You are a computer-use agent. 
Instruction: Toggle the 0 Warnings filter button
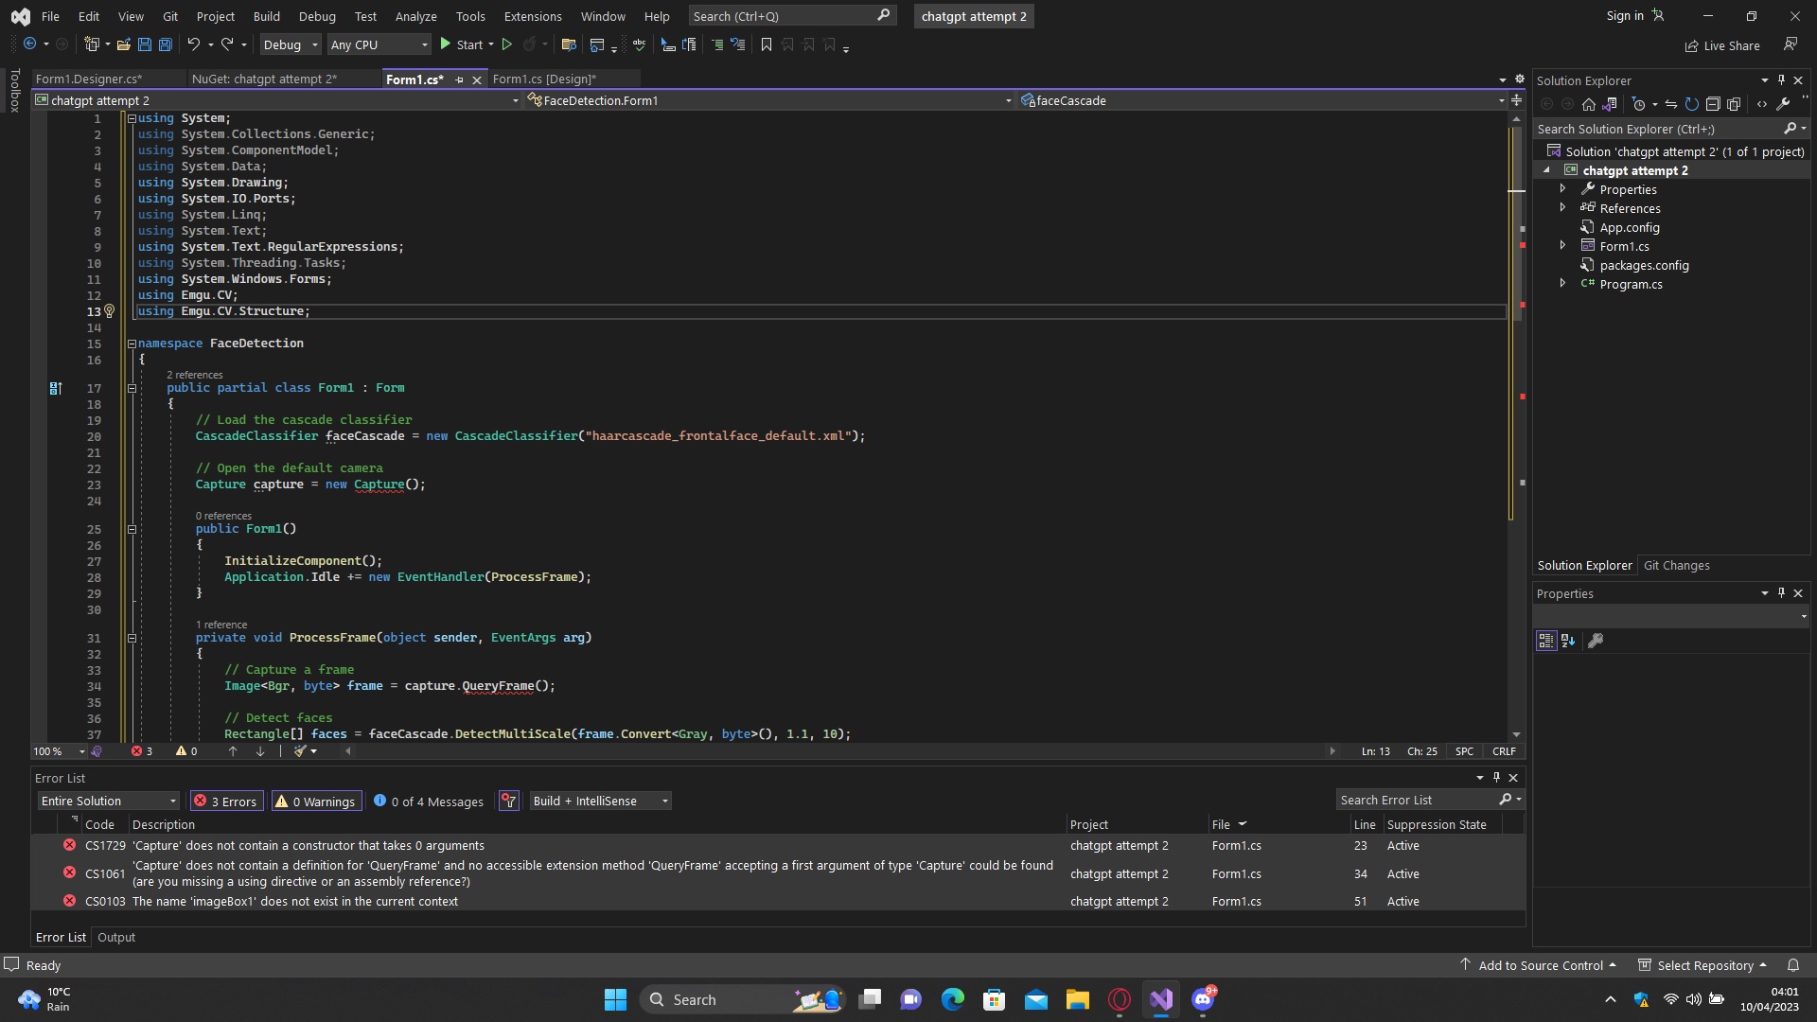coord(316,802)
